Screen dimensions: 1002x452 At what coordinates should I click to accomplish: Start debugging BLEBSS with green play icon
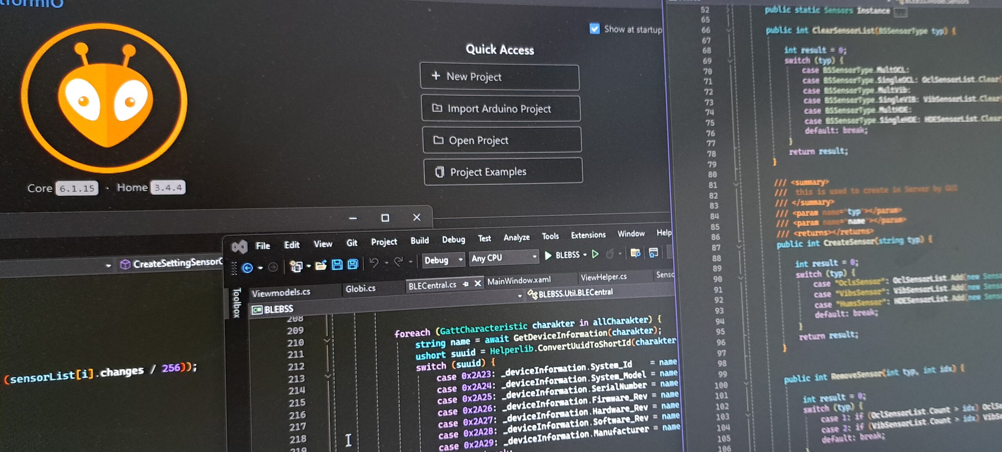point(548,256)
